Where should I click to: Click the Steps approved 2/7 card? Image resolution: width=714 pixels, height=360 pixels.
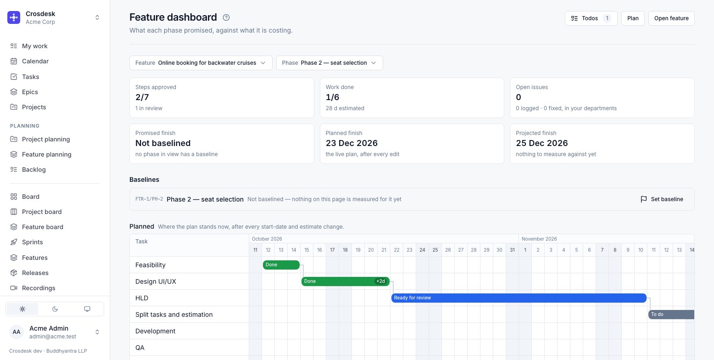point(222,98)
